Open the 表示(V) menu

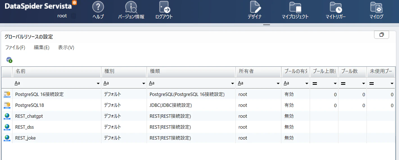pyautogui.click(x=66, y=48)
